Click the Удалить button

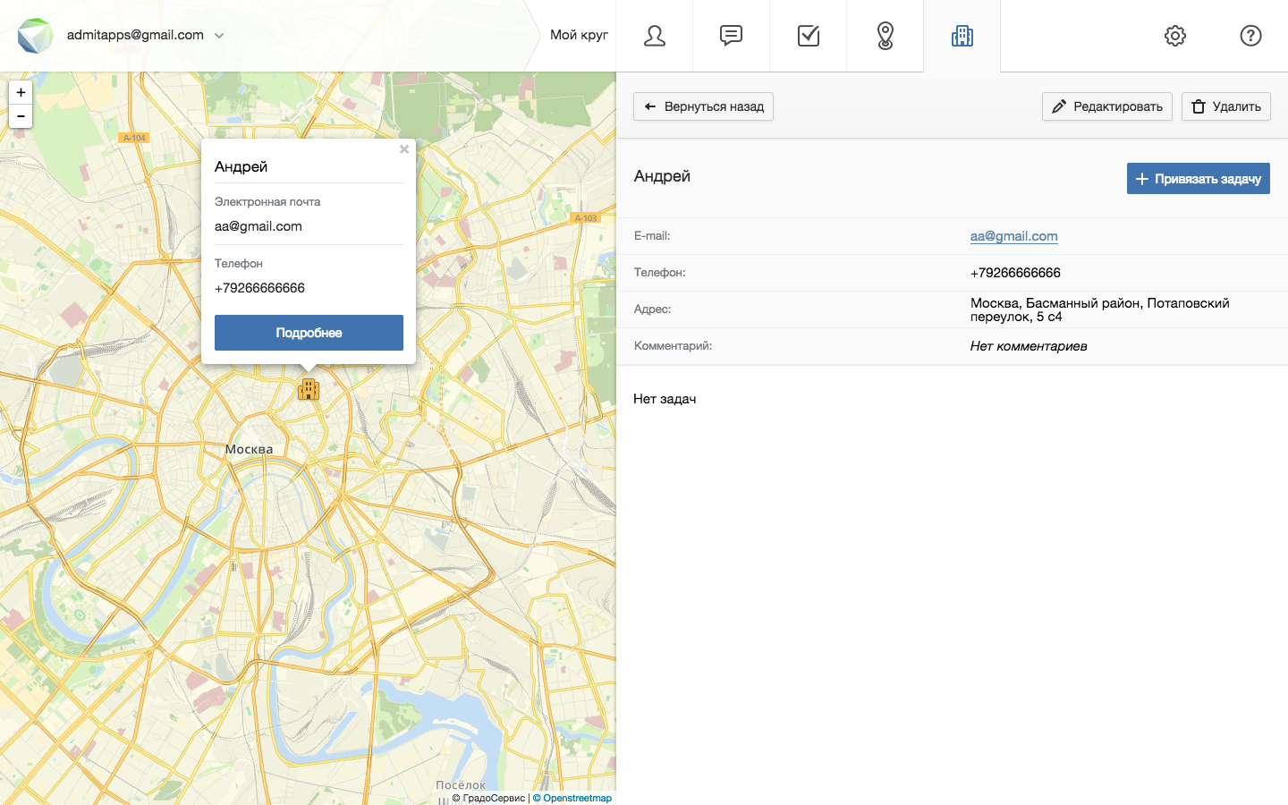1225,106
